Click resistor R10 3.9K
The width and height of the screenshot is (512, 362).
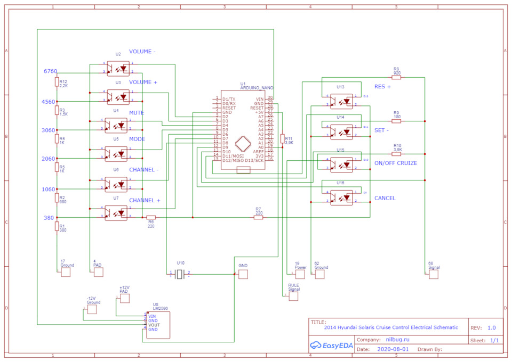396,154
